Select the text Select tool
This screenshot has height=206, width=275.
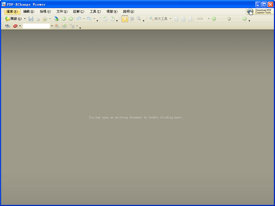139,19
